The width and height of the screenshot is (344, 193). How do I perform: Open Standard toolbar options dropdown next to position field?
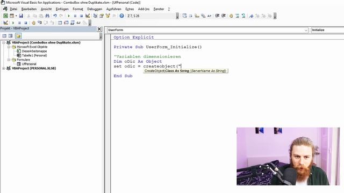tap(177, 16)
